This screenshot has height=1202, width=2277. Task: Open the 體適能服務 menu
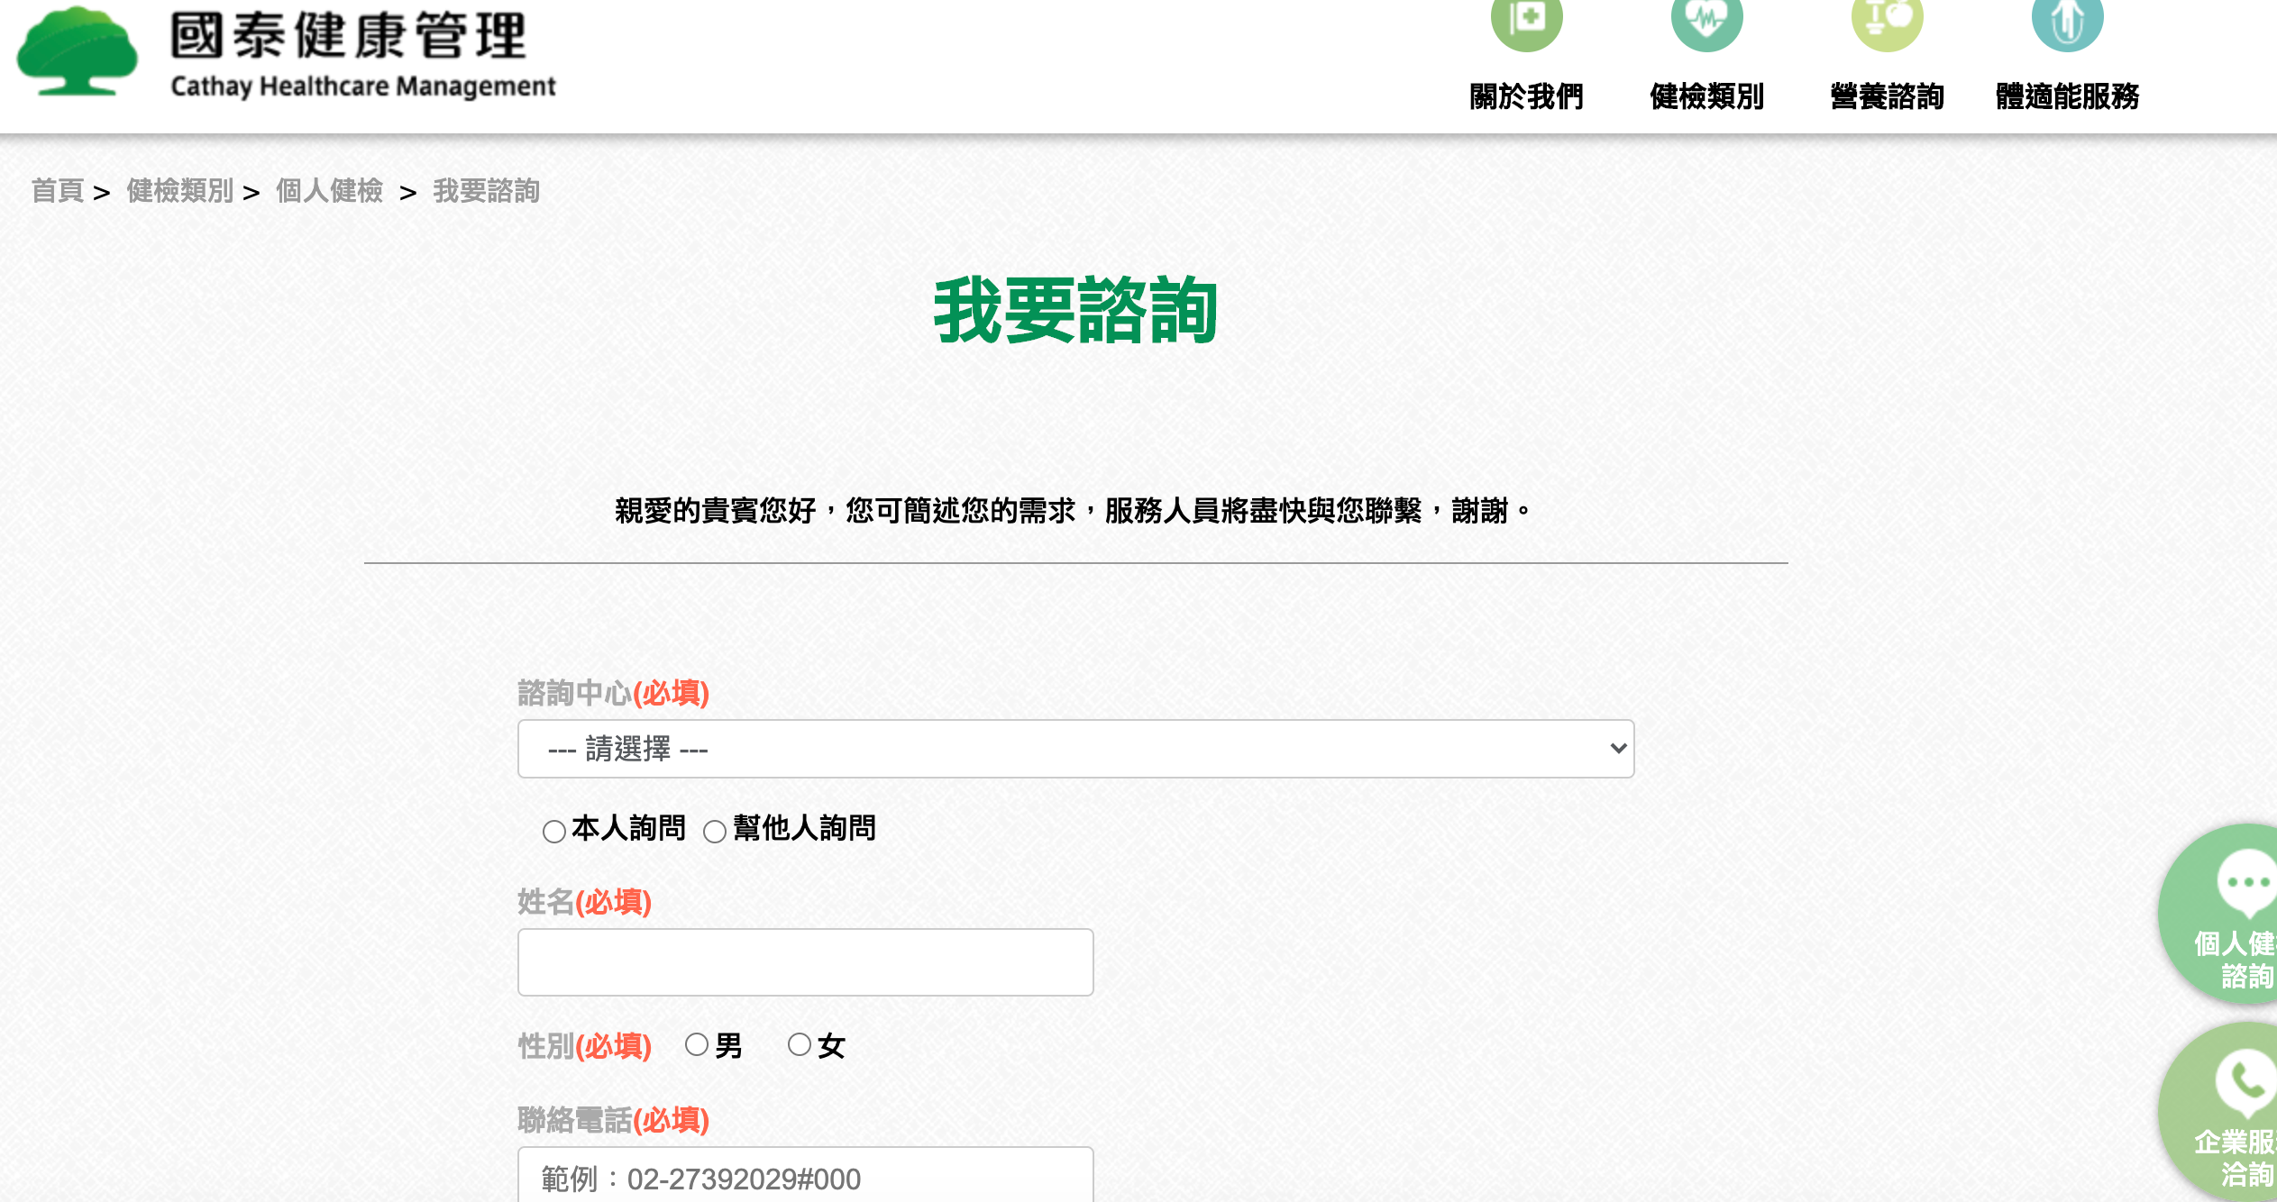[x=2067, y=96]
